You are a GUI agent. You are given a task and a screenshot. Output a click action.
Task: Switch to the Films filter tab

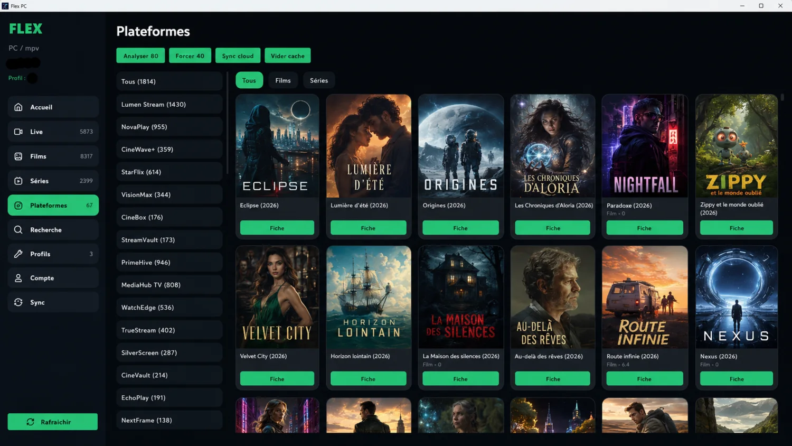(x=283, y=80)
